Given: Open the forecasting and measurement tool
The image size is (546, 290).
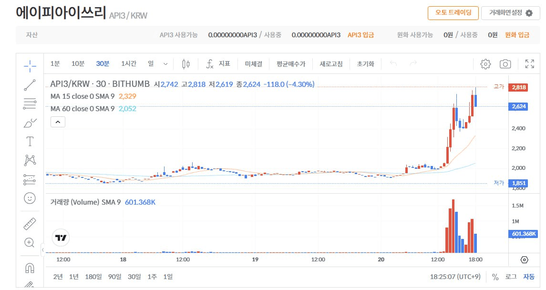Looking at the screenshot, I should point(30,179).
